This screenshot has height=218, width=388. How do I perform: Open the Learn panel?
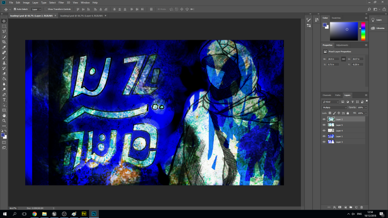point(377,20)
